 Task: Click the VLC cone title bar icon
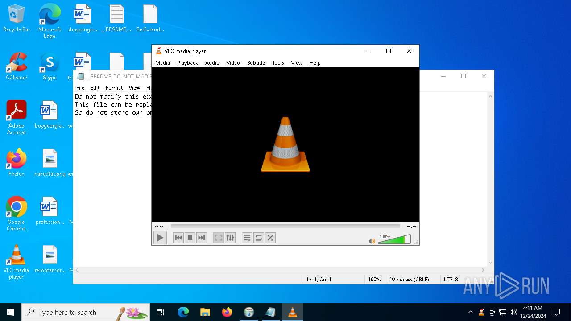tap(159, 51)
